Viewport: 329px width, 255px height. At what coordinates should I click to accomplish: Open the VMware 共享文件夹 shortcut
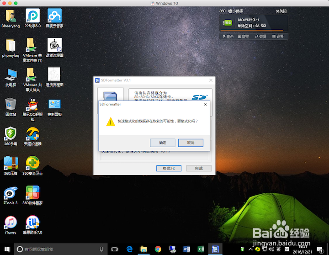point(32,80)
